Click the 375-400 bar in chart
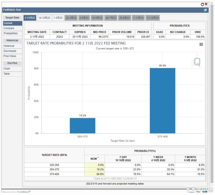Image resolution: width=215 pixels, height=195 pixels. tap(162, 100)
